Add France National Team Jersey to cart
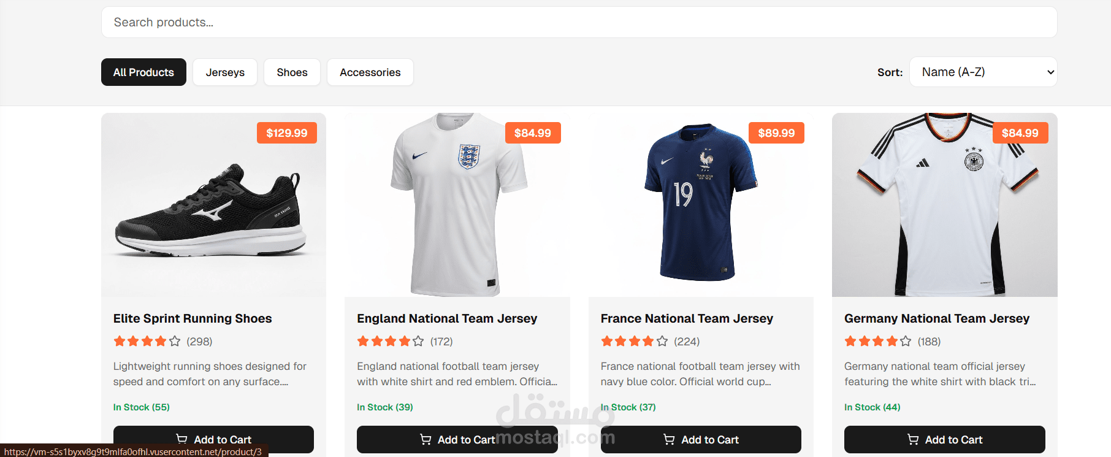Viewport: 1111px width, 457px height. [x=701, y=439]
